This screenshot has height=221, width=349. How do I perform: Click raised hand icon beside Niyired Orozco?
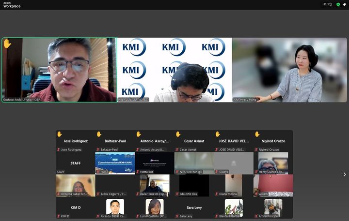[x=257, y=134]
